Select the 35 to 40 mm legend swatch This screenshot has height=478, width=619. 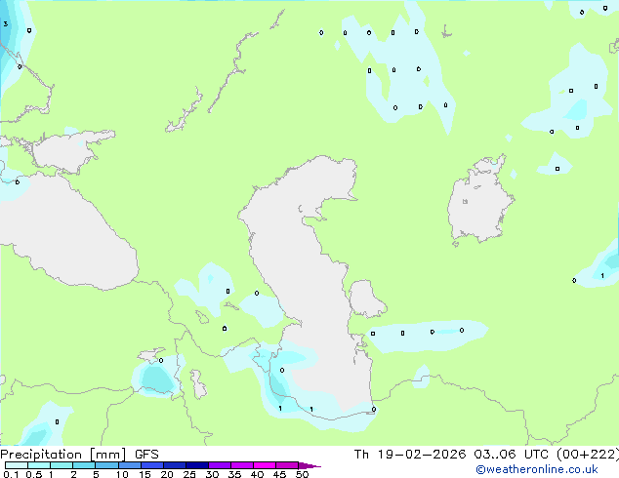tap(242, 465)
